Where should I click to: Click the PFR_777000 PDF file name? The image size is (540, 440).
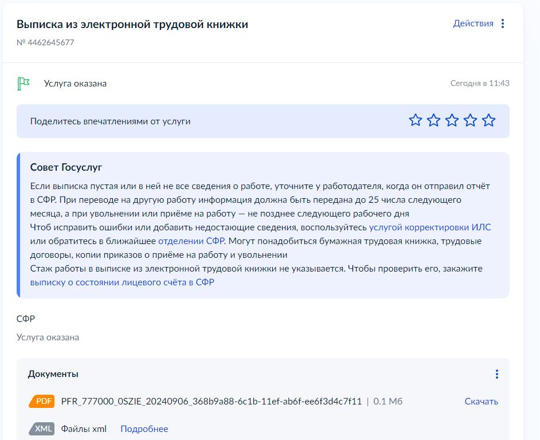click(x=212, y=402)
